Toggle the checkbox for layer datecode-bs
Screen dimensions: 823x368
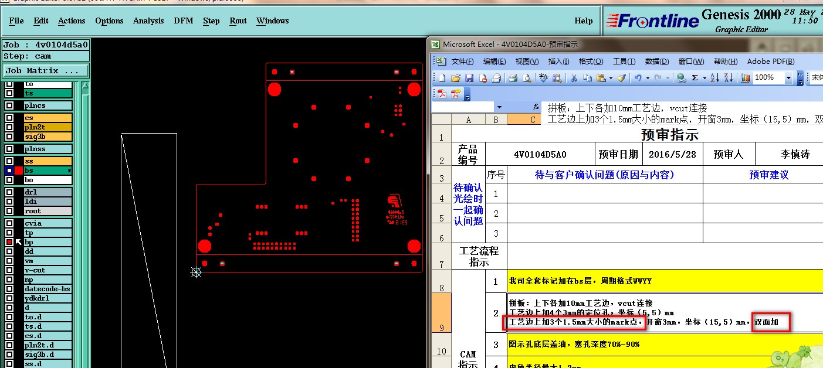(x=9, y=289)
